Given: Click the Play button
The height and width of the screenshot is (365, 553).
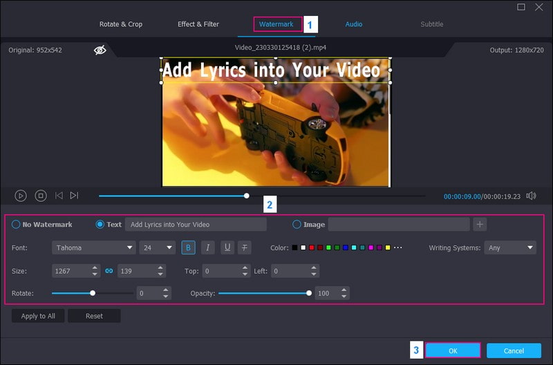Looking at the screenshot, I should click(21, 196).
